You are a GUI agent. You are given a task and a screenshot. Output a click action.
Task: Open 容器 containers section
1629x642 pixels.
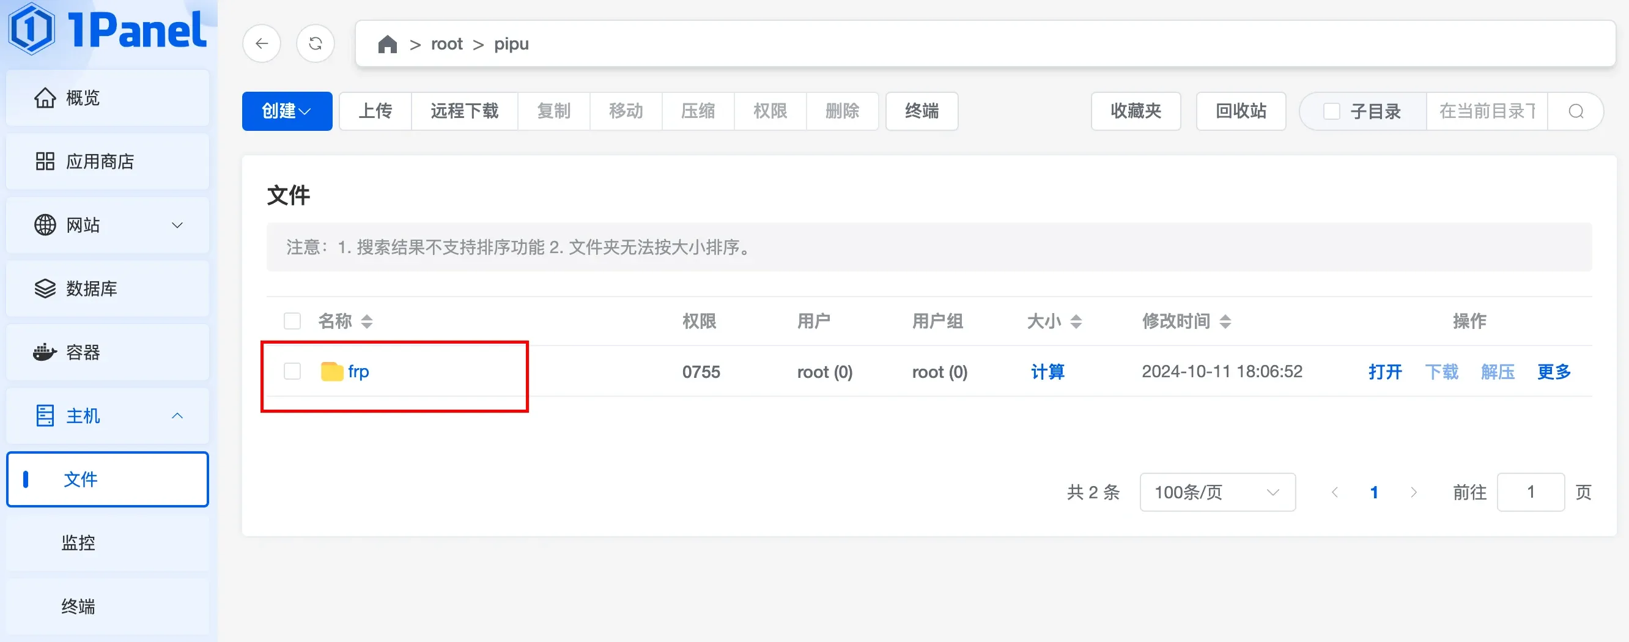point(108,352)
